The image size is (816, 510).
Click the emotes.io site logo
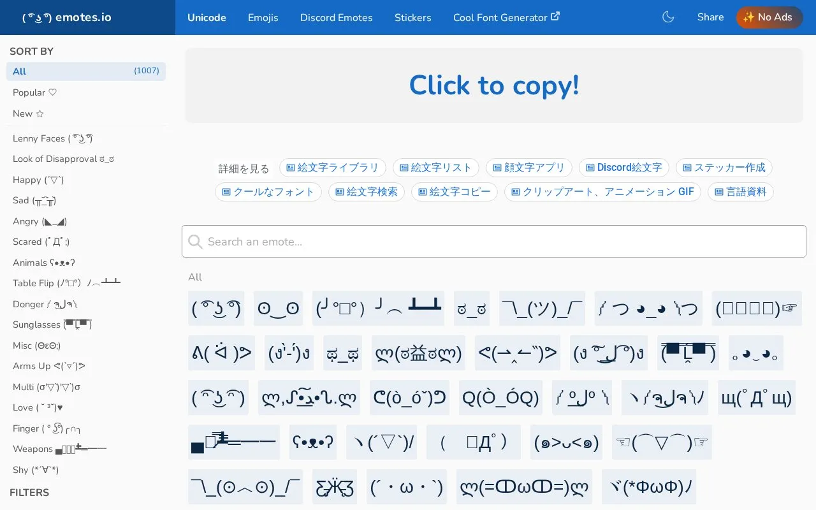pos(66,17)
